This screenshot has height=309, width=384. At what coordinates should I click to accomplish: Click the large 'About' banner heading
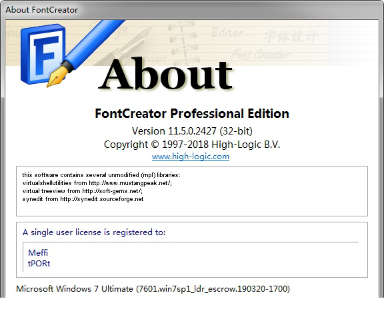pyautogui.click(x=165, y=74)
